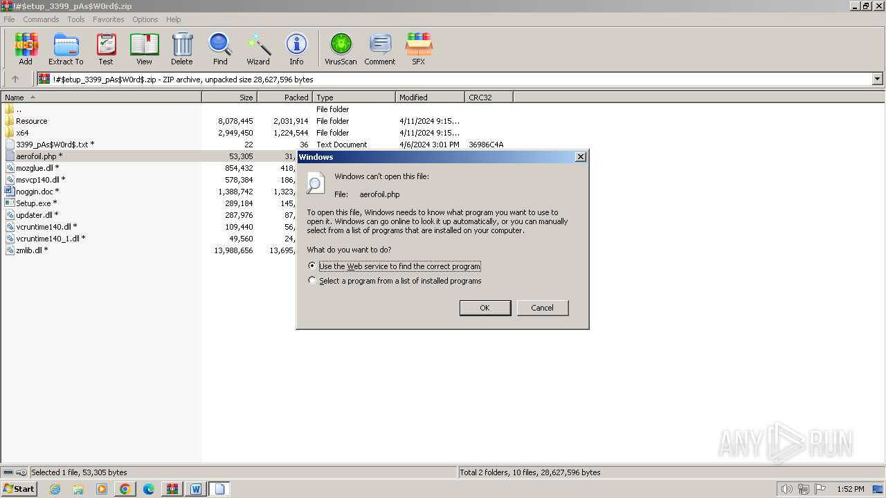Sort by the Name column header

point(101,98)
